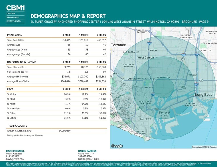Click the Map data ©2025 Google attribution

(204, 147)
